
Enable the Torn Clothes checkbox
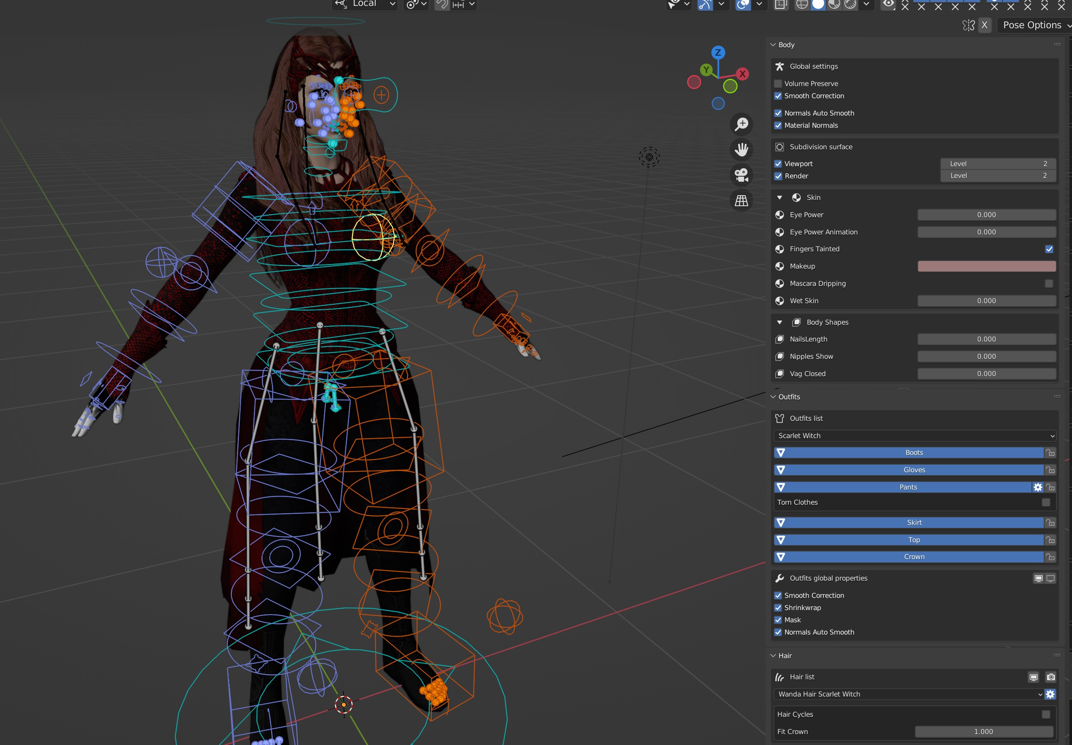click(1046, 502)
